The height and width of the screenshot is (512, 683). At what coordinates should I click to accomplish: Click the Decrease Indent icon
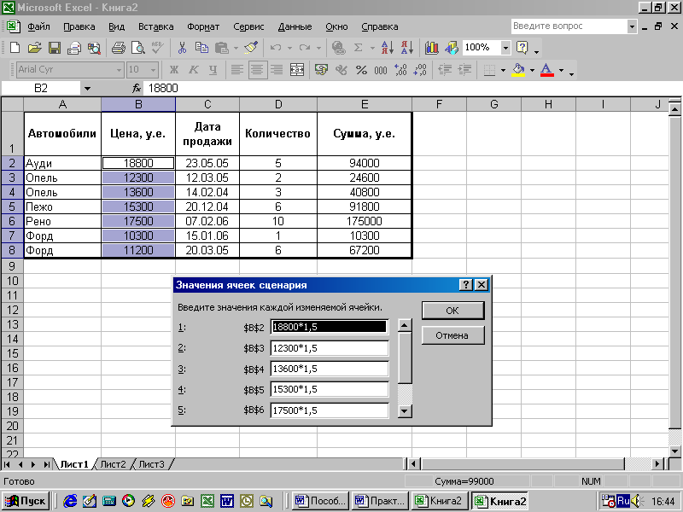click(445, 70)
